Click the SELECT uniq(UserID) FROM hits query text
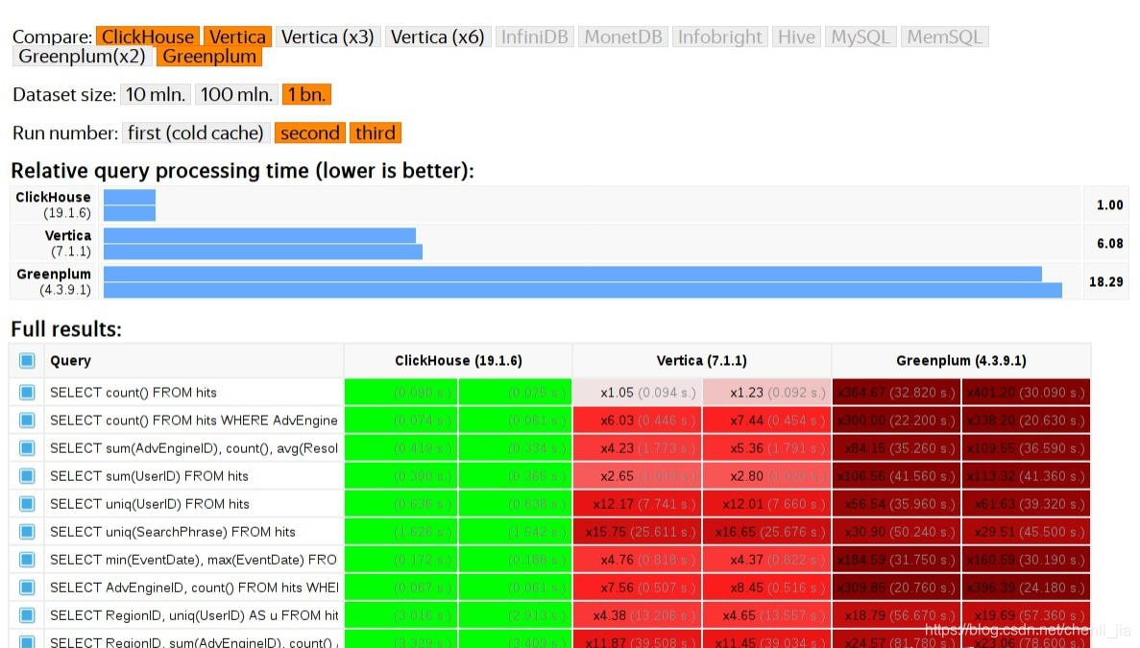The image size is (1140, 648). 150,503
